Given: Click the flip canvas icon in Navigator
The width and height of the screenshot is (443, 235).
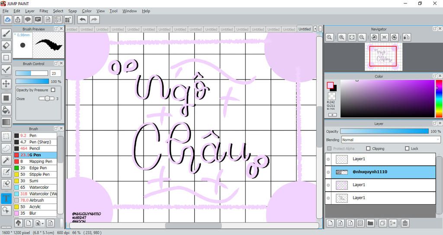Looking at the screenshot, I should (407, 37).
